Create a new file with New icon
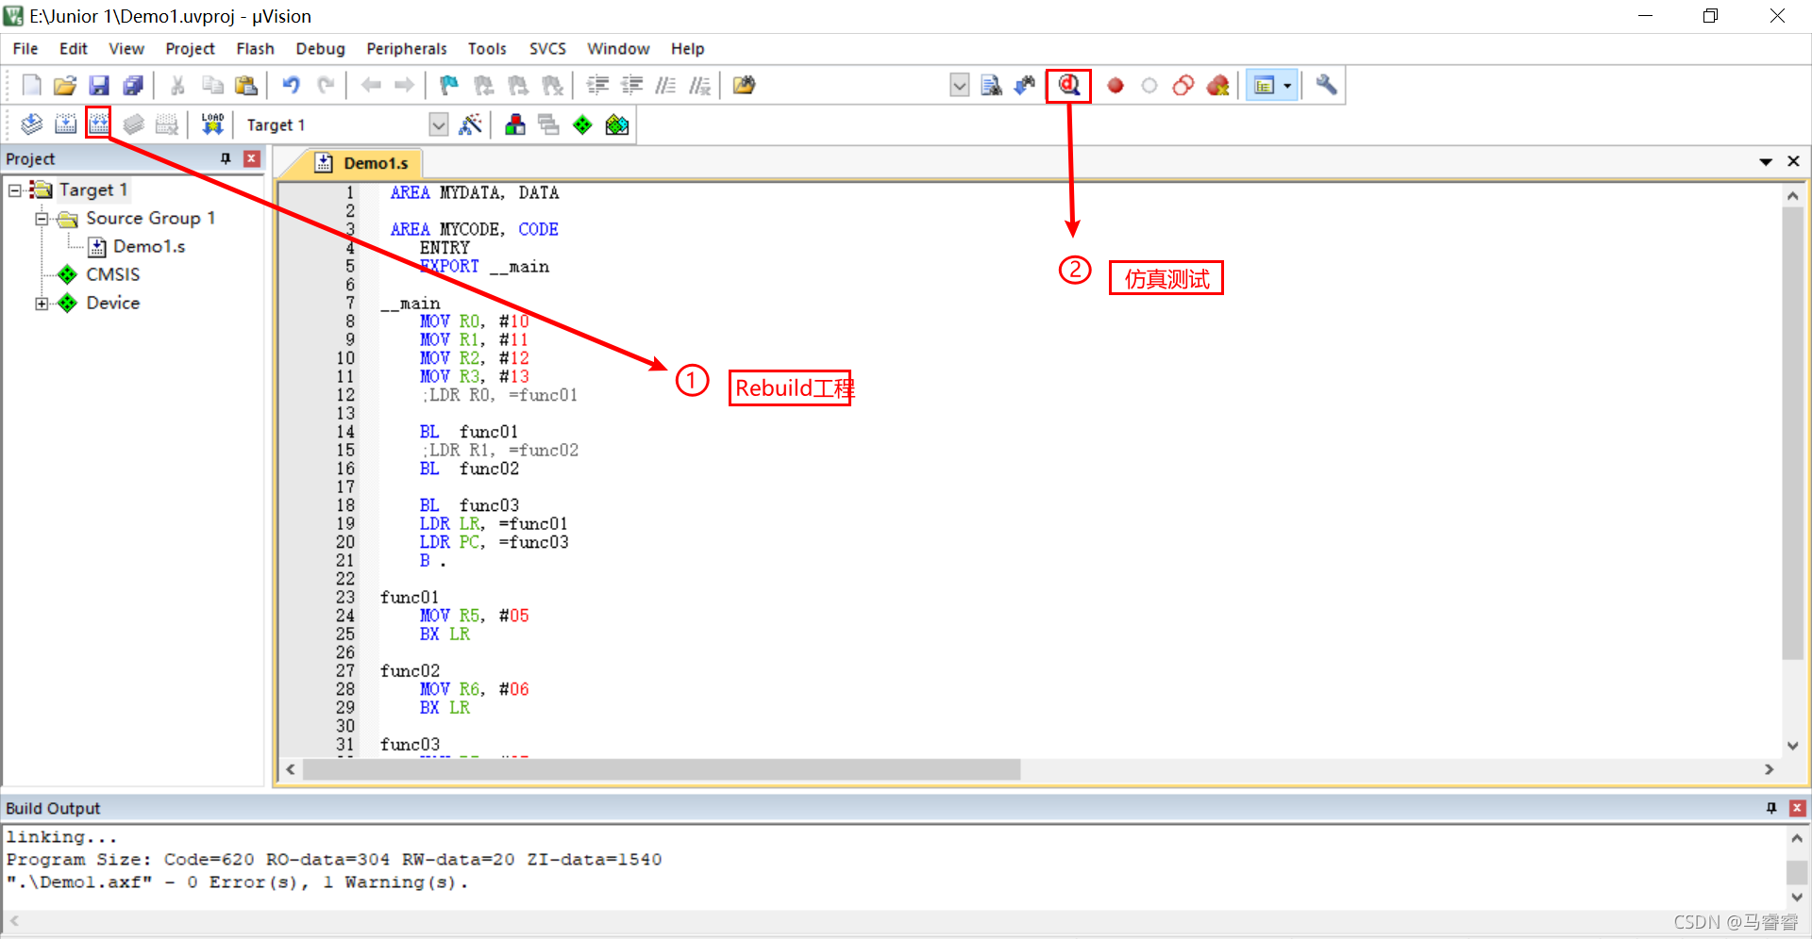 [x=31, y=86]
